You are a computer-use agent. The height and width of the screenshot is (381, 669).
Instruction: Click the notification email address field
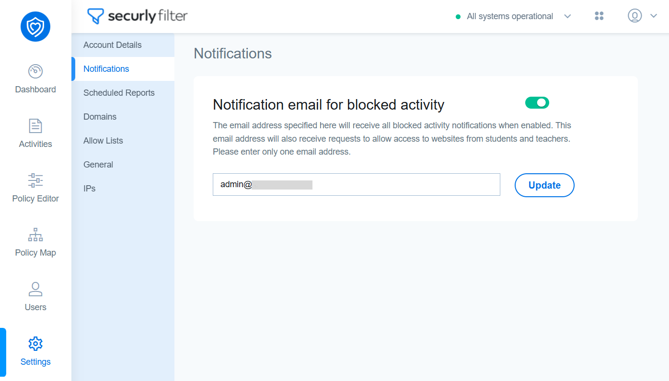356,185
